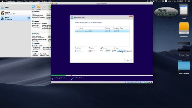Open Settings in the VirtualBox Manager toolbar
192x108 pixels.
[x=38, y=7]
